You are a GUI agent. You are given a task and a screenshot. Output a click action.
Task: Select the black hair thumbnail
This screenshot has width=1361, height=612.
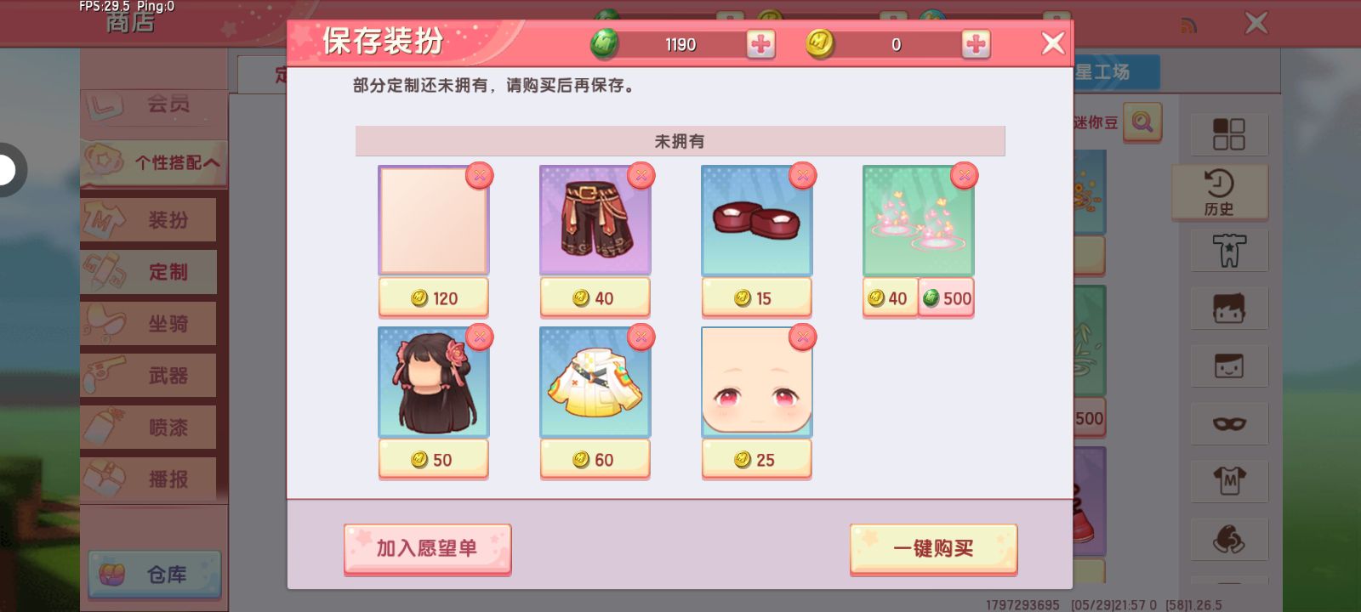click(434, 382)
